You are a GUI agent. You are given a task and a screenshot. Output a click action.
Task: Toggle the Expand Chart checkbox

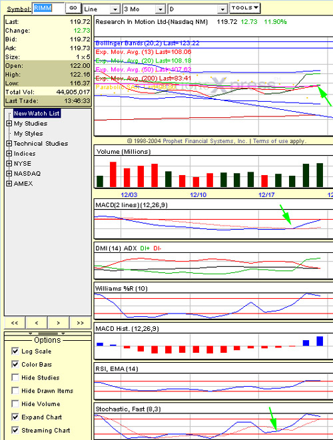15,417
